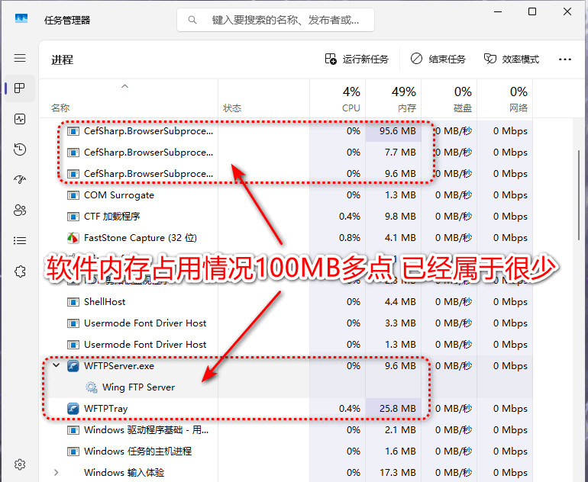Click the sort arrow above 名称 column
The width and height of the screenshot is (588, 482).
tap(125, 86)
